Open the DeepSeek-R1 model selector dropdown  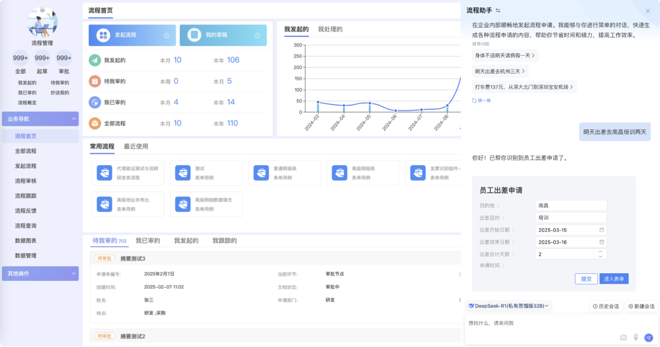coord(507,306)
